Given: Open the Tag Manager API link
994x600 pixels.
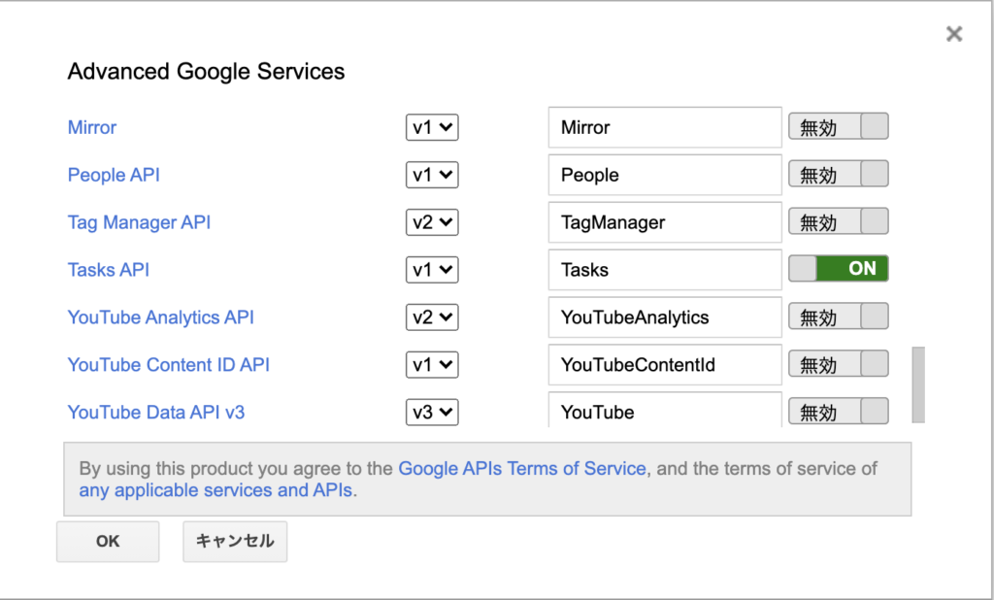Looking at the screenshot, I should tap(139, 222).
